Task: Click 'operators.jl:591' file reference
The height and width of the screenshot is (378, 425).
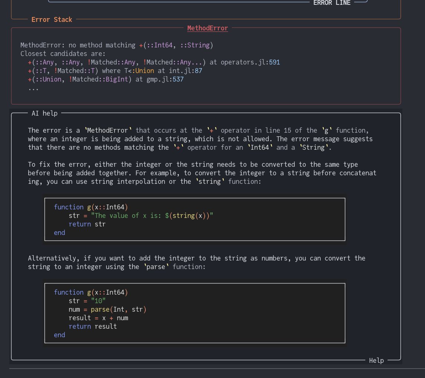Action: coord(250,62)
